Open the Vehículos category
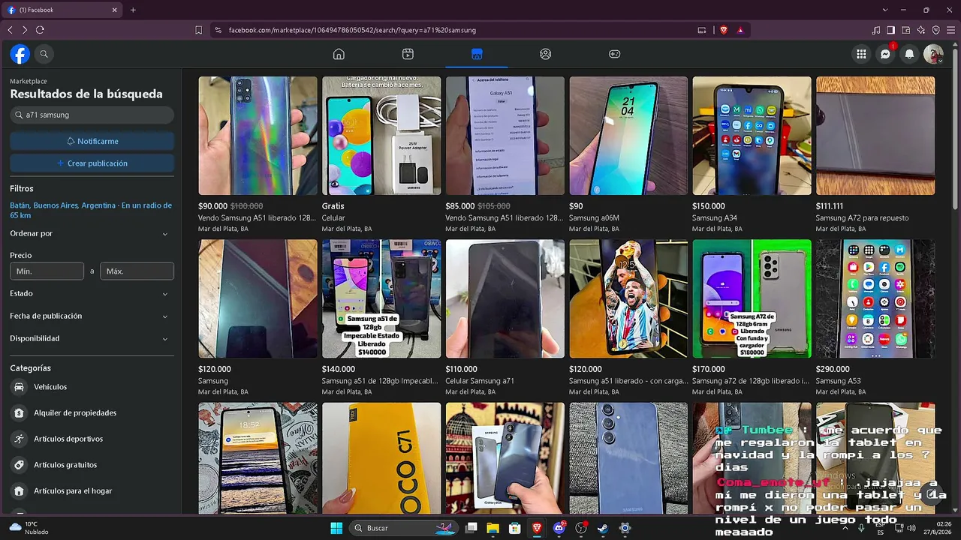Viewport: 961px width, 540px height. pos(92,387)
